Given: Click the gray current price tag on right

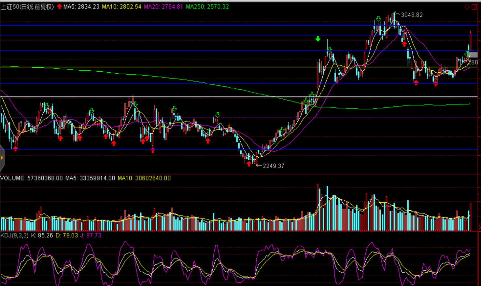Looking at the screenshot, I should pyautogui.click(x=473, y=55).
